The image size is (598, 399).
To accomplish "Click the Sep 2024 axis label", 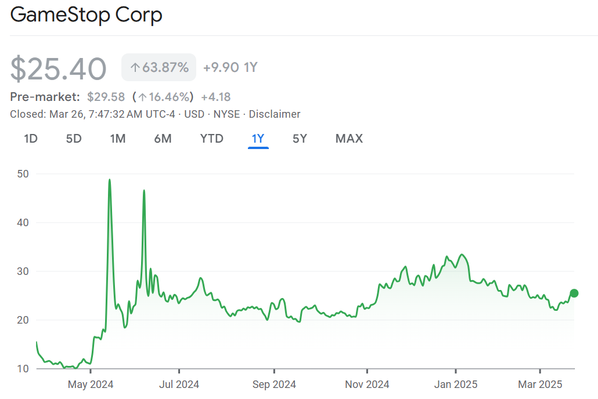I will (x=275, y=384).
